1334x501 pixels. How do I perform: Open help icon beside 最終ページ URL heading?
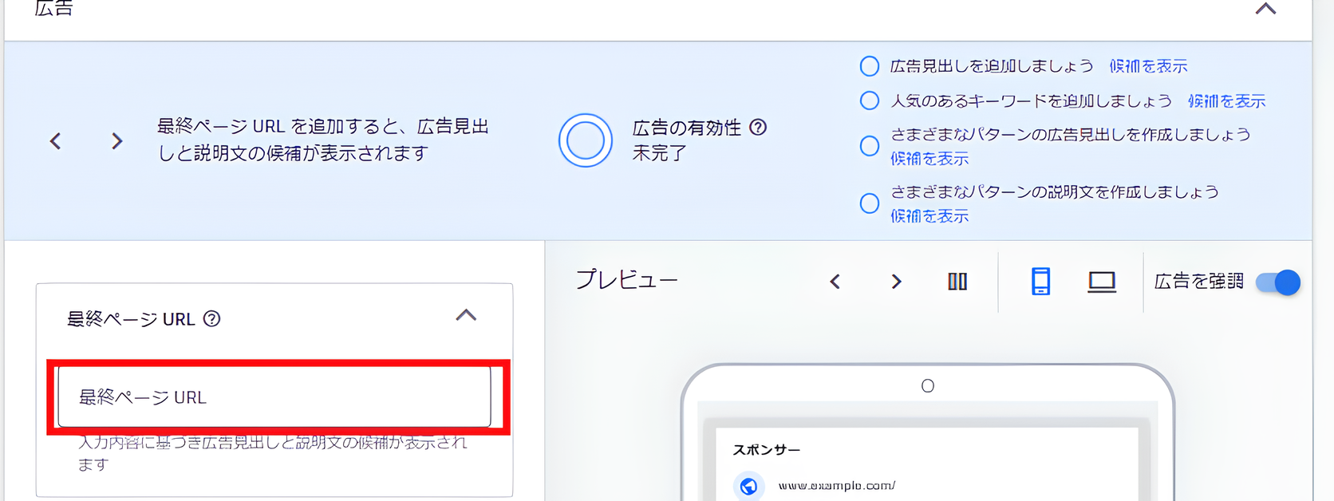pyautogui.click(x=211, y=319)
